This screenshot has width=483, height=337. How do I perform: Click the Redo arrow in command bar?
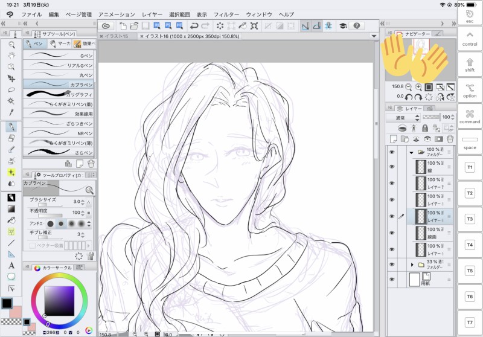coord(205,26)
